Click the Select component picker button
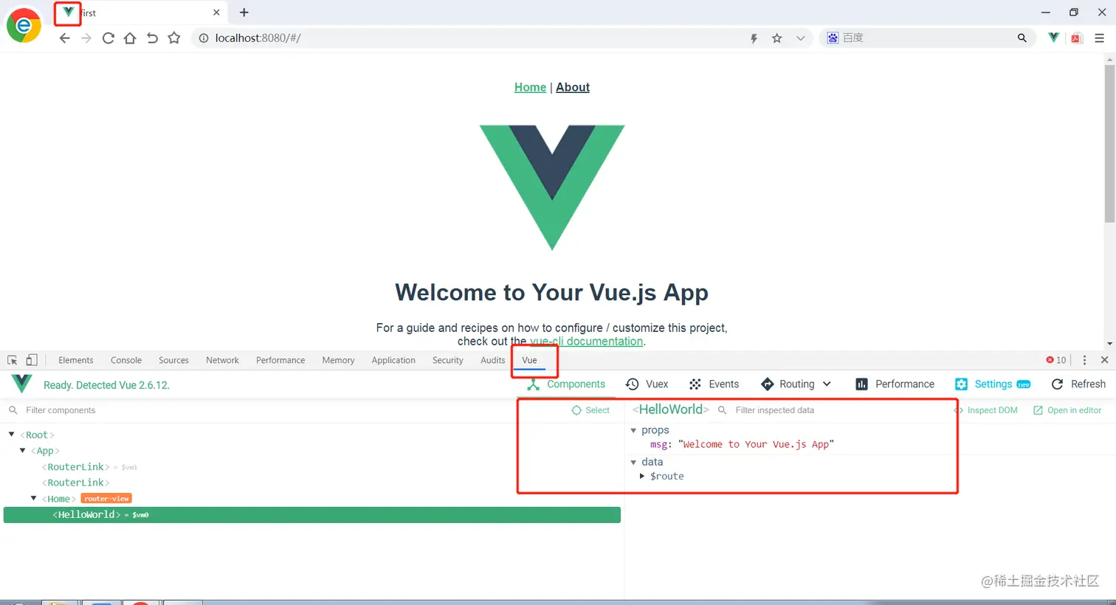This screenshot has height=605, width=1116. (x=590, y=410)
